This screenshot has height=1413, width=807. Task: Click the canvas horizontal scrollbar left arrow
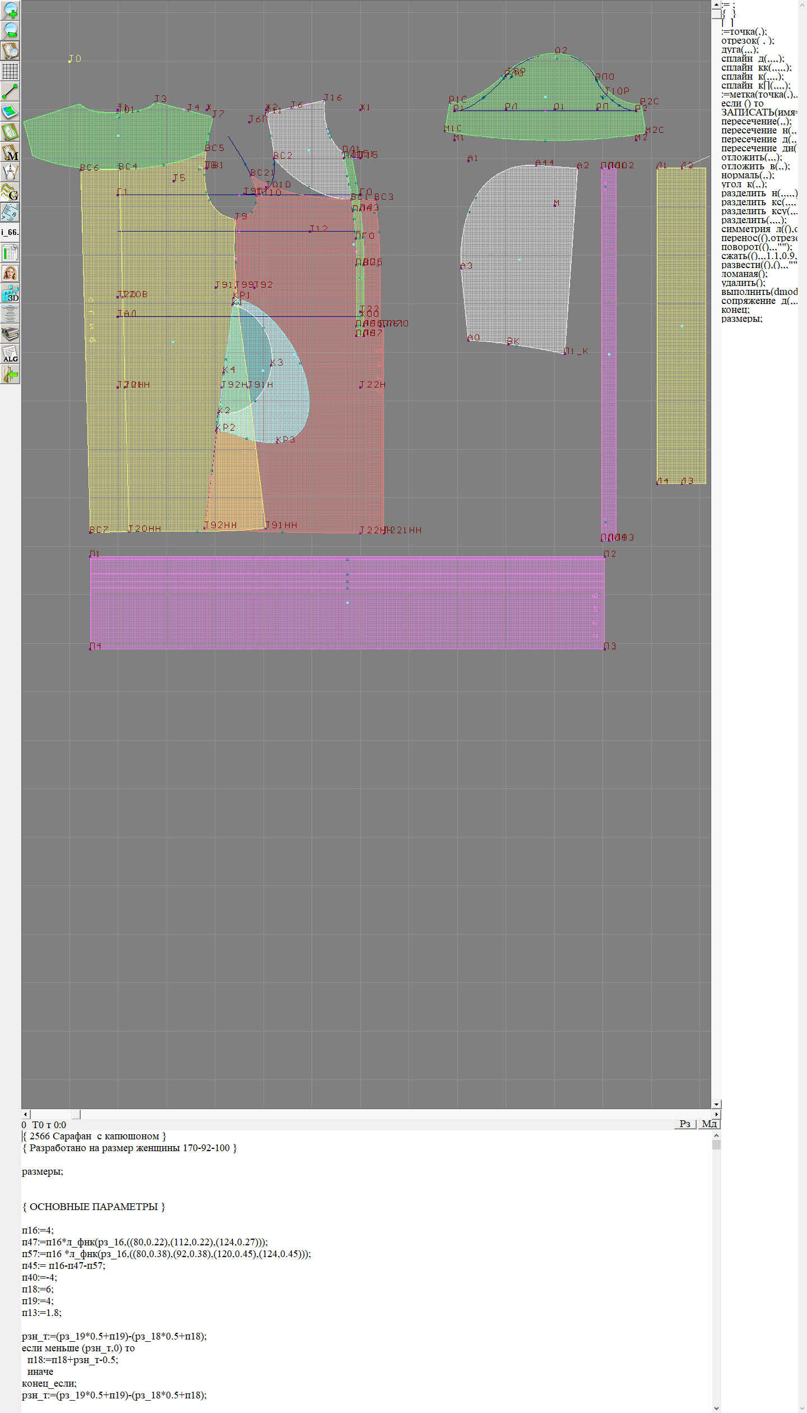point(25,1114)
